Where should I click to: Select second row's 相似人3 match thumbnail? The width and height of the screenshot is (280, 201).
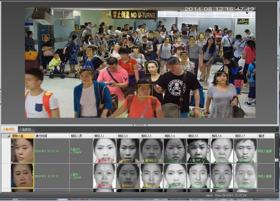[x=151, y=176]
